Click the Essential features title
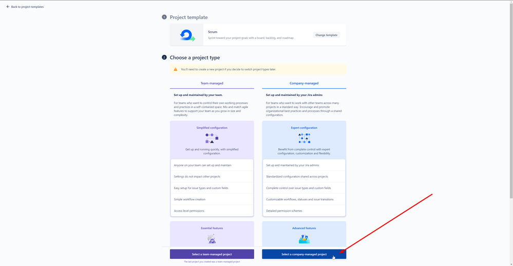The height and width of the screenshot is (266, 513). 212,228
